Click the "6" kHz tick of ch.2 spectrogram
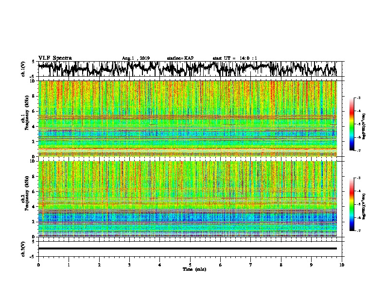 (x=34, y=192)
